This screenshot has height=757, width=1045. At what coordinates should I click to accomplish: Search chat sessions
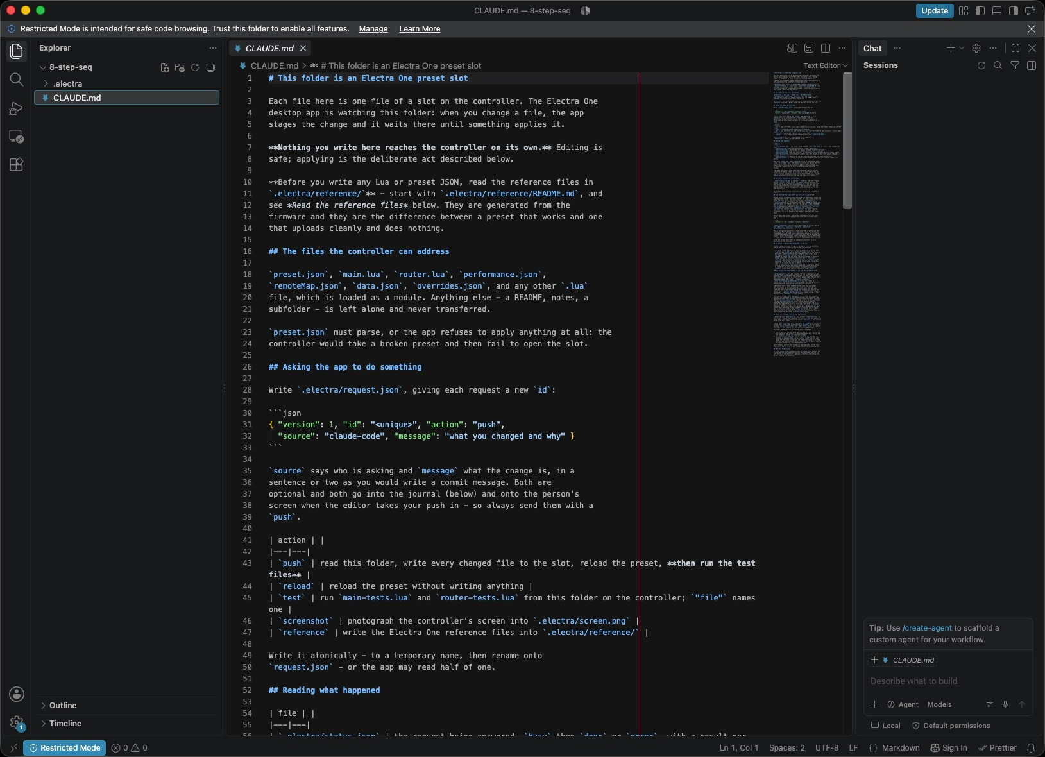click(998, 65)
